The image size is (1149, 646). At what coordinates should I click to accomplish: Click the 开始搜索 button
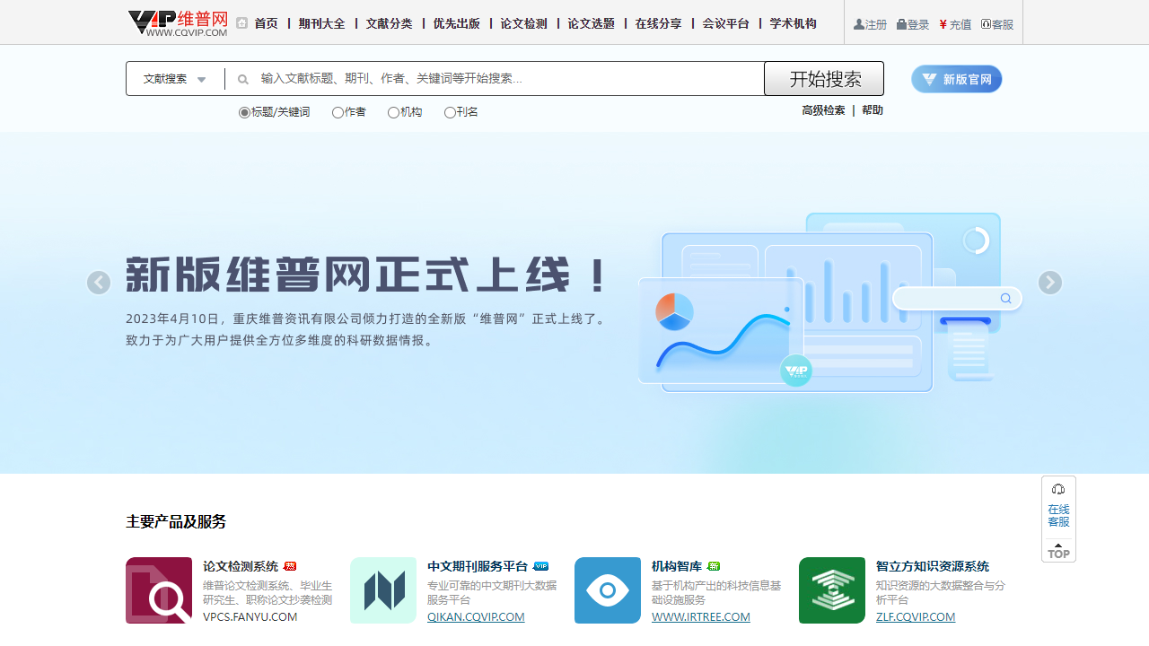coord(824,79)
